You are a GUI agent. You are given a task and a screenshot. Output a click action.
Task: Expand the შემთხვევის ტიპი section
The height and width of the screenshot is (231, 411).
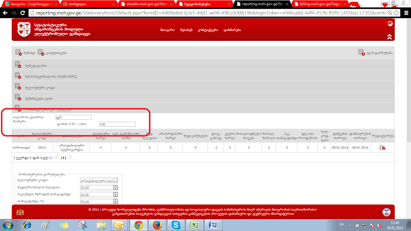pyautogui.click(x=18, y=98)
